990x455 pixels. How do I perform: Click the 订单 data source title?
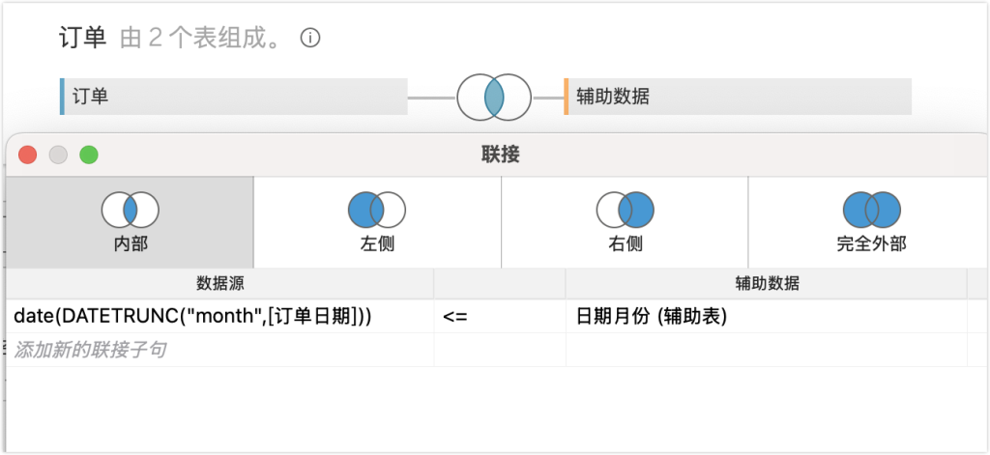click(82, 39)
